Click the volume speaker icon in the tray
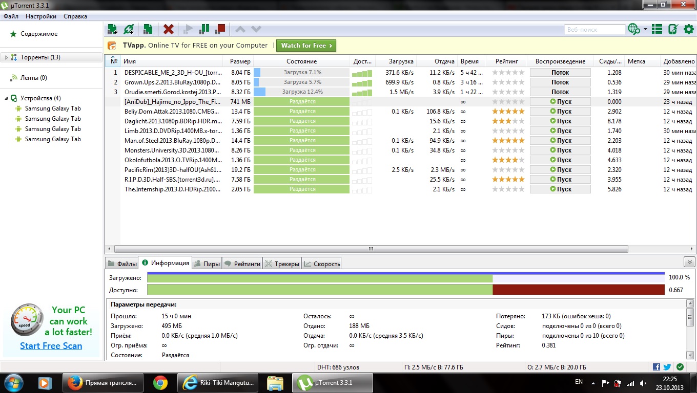This screenshot has width=697, height=393. click(x=643, y=382)
